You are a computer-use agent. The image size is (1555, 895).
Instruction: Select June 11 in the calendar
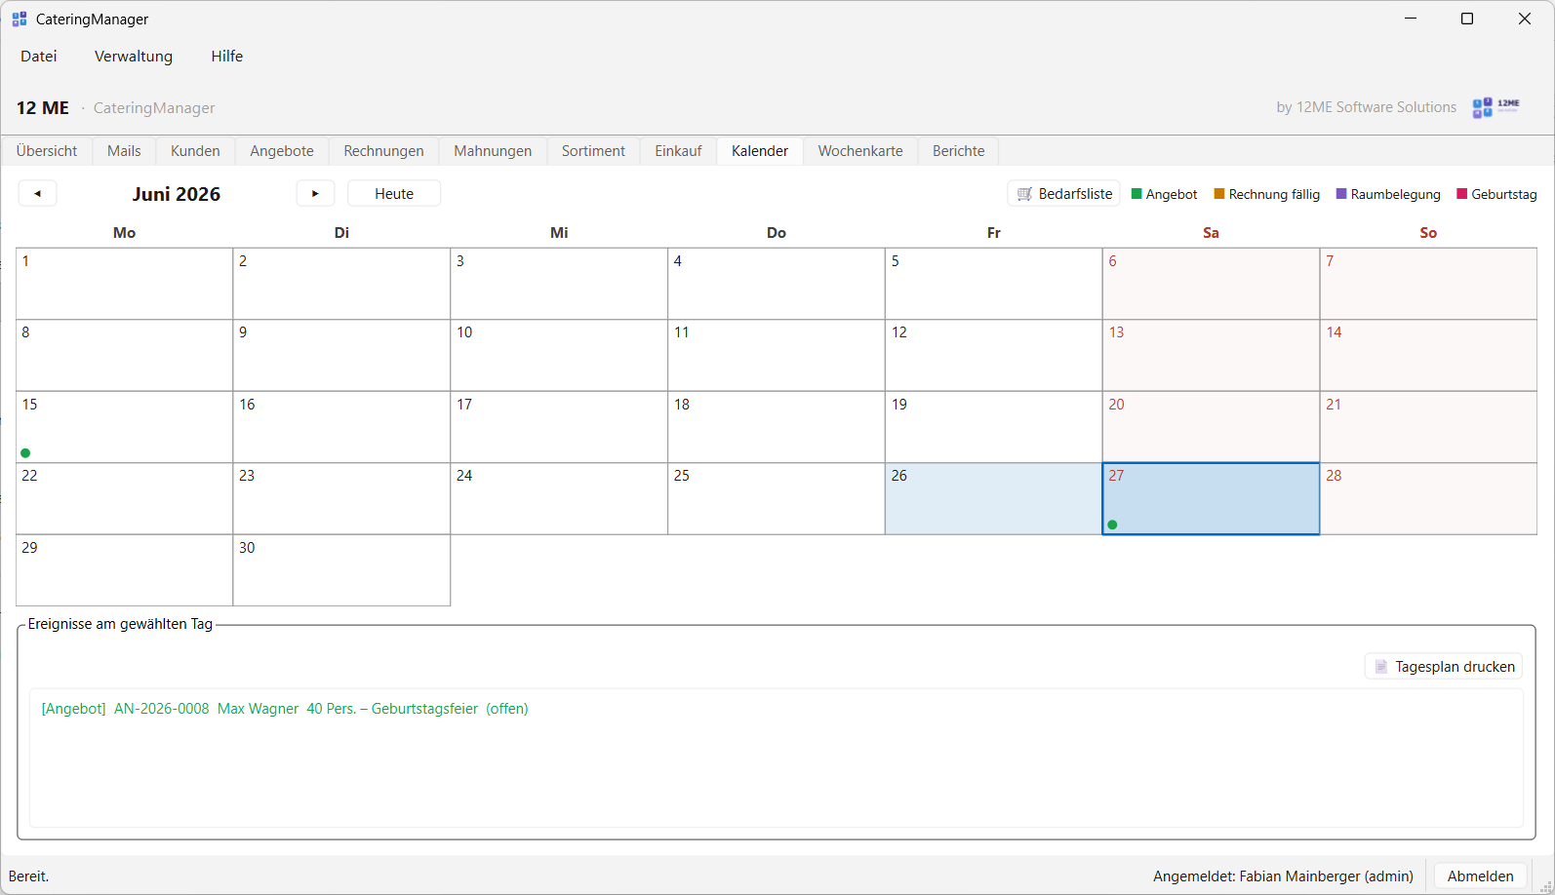pos(777,356)
